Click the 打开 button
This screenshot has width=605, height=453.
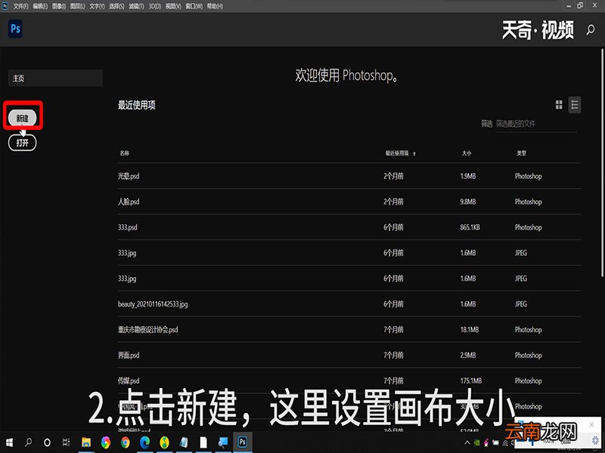(23, 143)
